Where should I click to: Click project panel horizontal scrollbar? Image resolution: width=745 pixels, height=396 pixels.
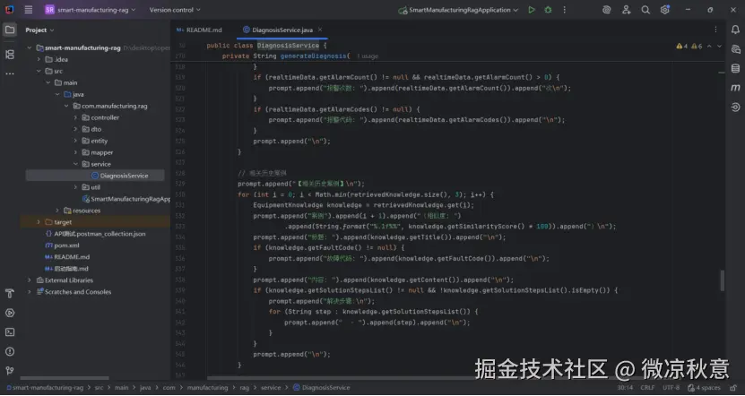tap(65, 378)
